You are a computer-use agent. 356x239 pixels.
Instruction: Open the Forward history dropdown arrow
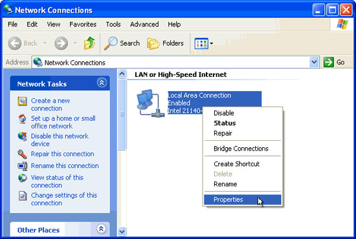pos(75,43)
